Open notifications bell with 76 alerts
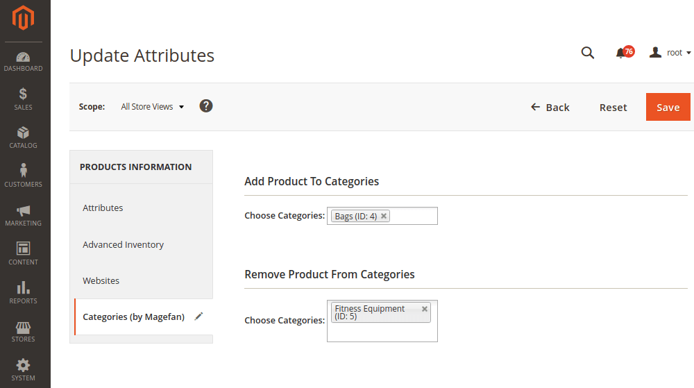The height and width of the screenshot is (388, 694). [625, 53]
